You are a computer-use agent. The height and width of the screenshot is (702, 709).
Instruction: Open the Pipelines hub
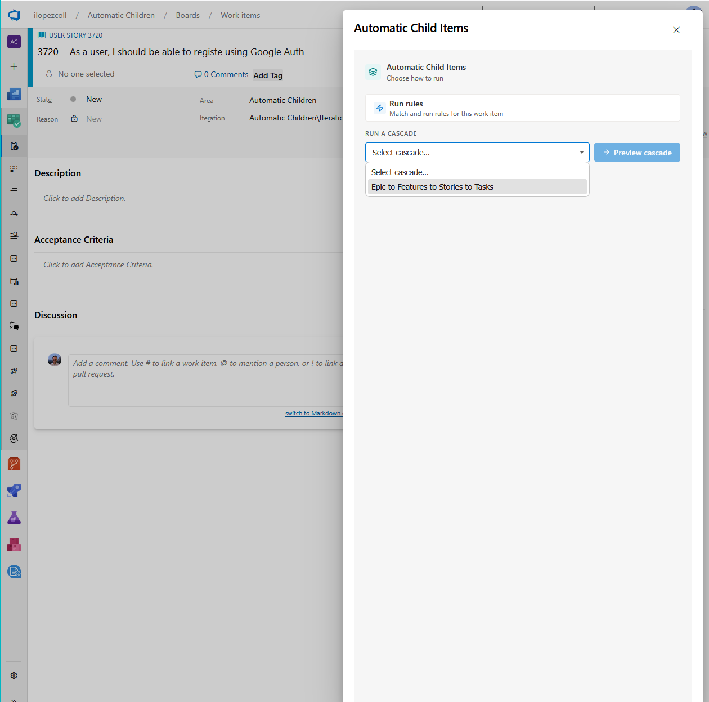point(14,490)
